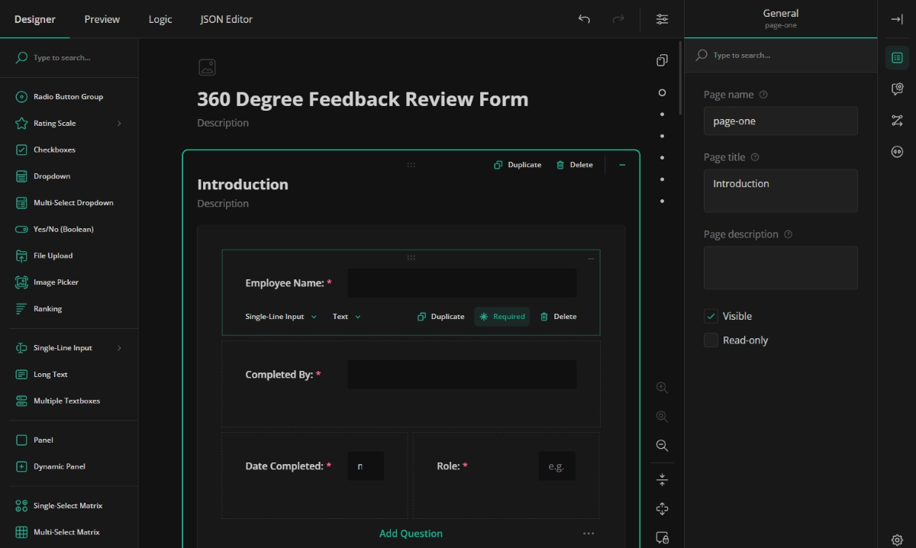The image size is (916, 548).
Task: Expand Rating Scale submenu arrow
Action: click(119, 124)
